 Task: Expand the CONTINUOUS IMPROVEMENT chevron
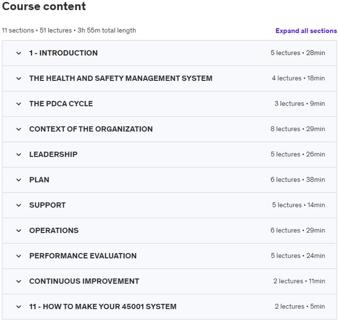click(x=19, y=281)
